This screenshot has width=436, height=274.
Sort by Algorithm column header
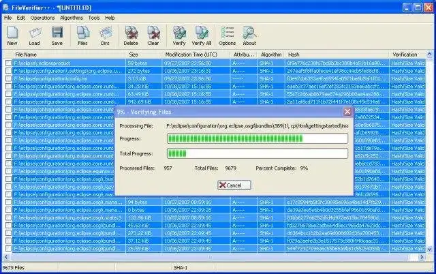[271, 55]
